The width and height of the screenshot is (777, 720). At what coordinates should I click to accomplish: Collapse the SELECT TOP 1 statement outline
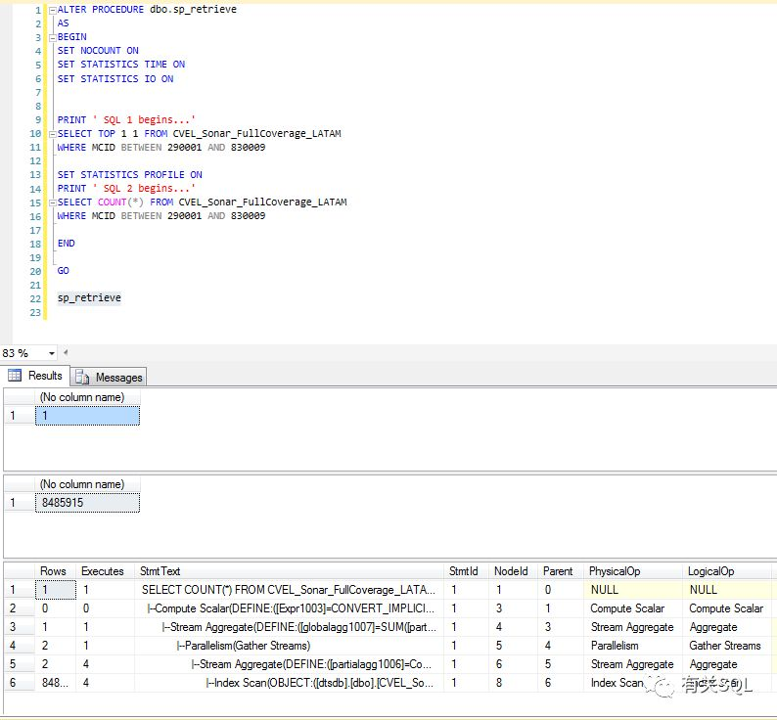point(53,134)
